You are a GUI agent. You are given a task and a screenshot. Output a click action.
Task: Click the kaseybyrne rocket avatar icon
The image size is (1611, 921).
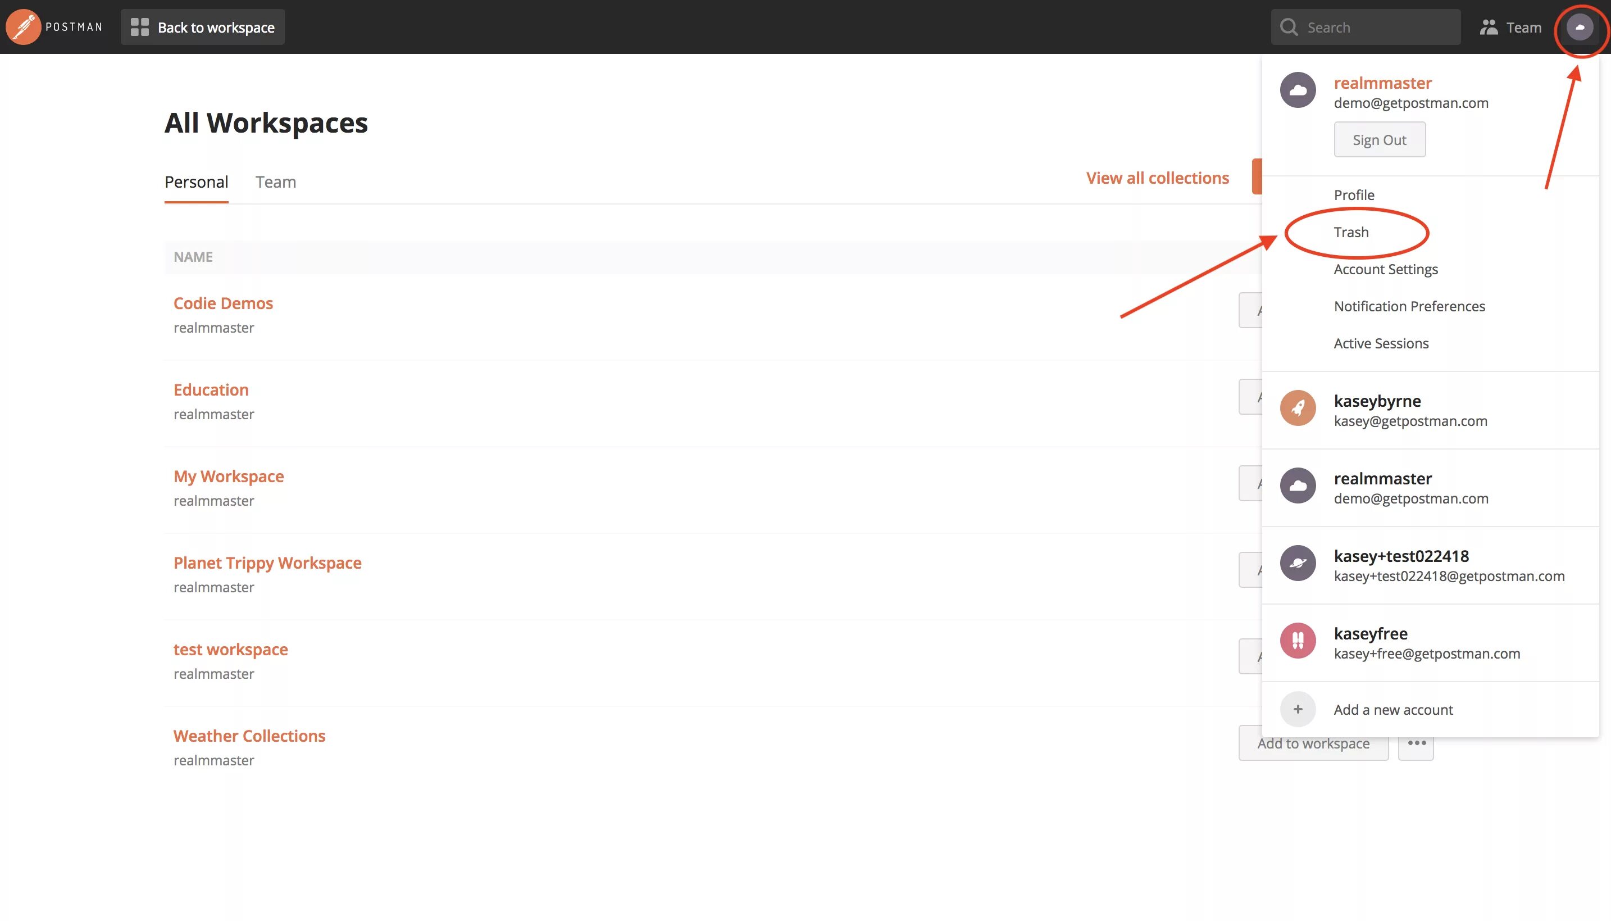(1298, 408)
